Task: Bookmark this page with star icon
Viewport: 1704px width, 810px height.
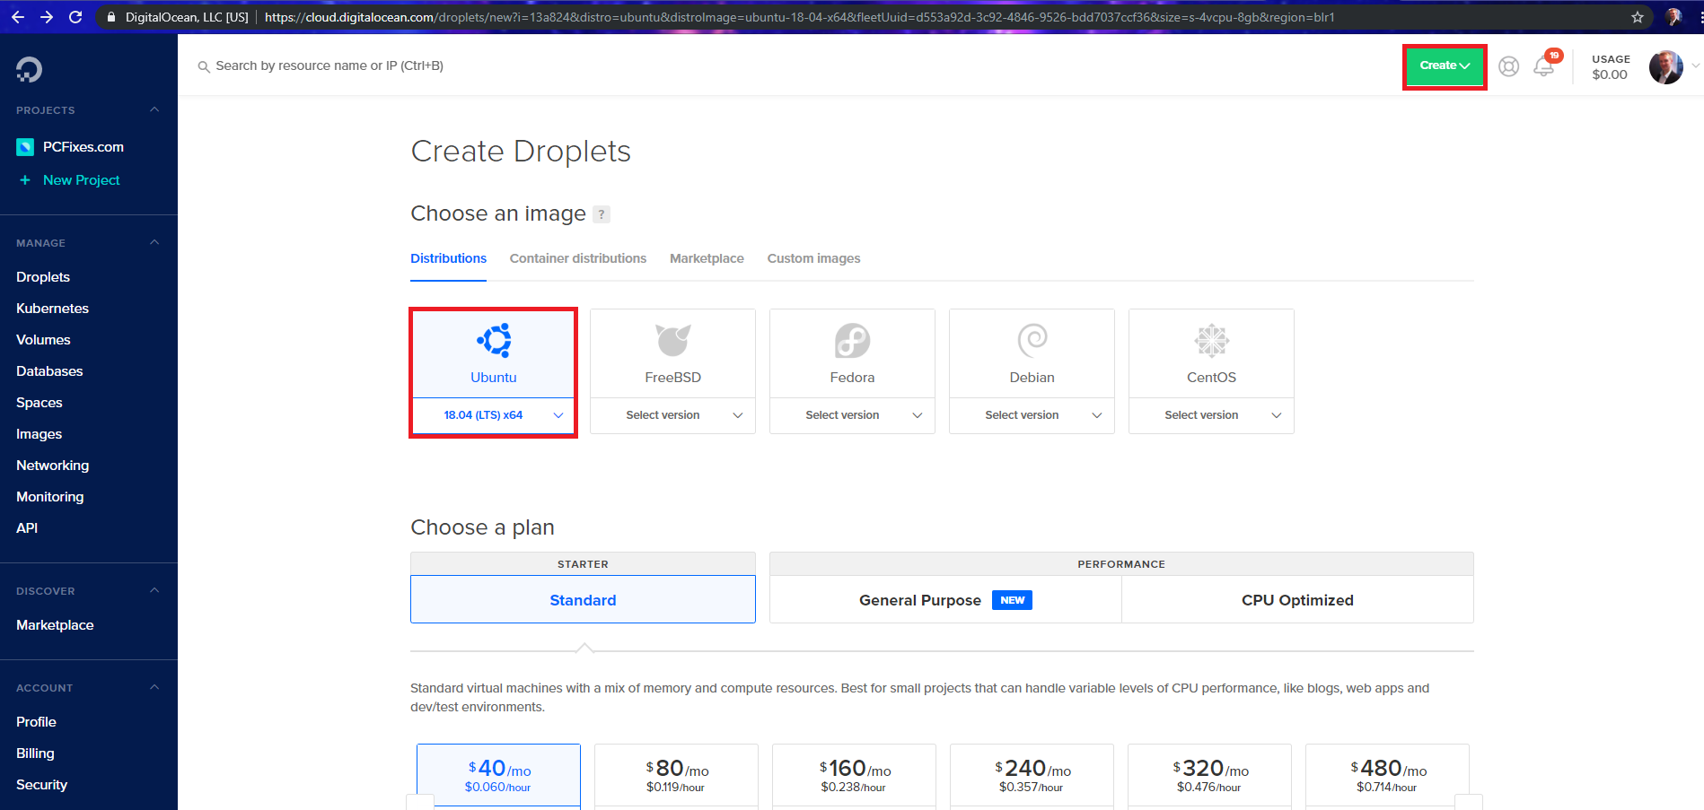Action: tap(1638, 17)
